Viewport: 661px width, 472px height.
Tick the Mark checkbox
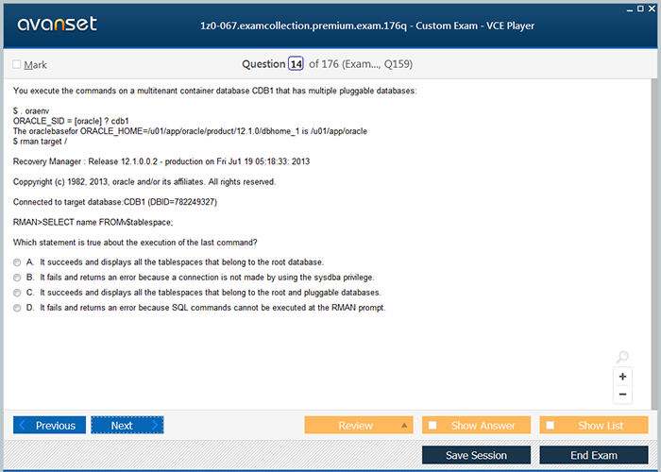click(x=16, y=64)
